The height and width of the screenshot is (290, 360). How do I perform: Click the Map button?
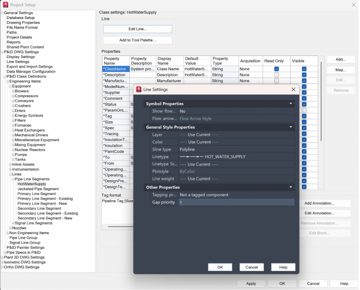point(341,70)
